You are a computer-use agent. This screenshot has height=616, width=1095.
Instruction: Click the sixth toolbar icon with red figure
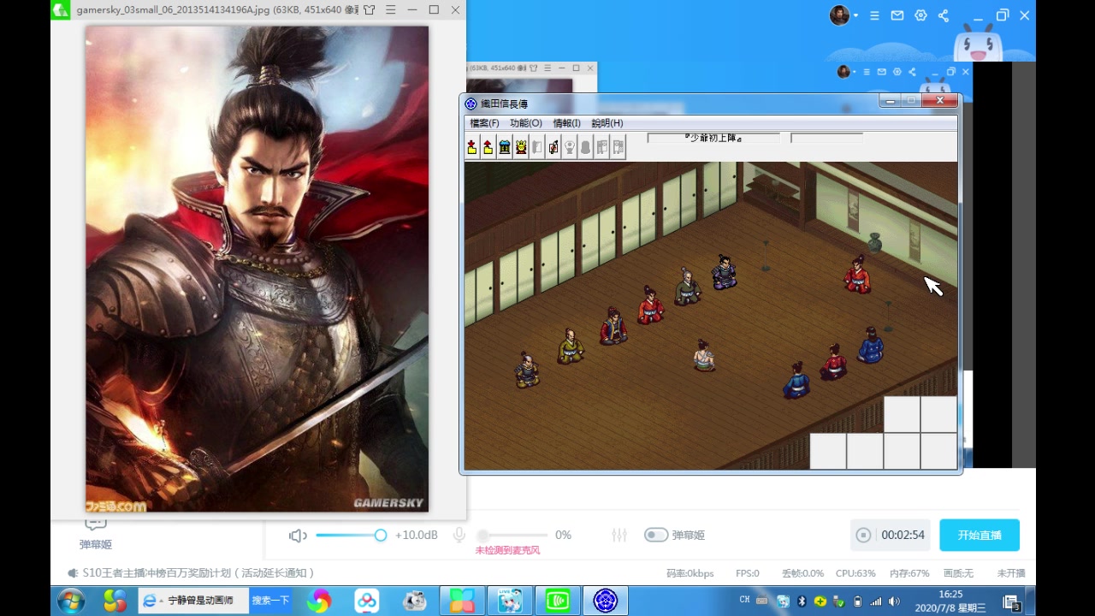point(553,147)
